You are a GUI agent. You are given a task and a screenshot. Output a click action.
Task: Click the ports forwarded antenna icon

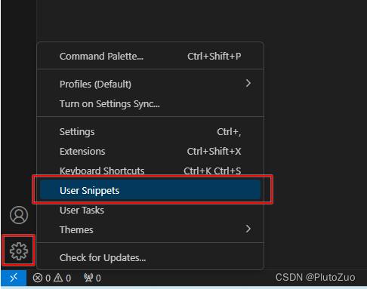[88, 278]
